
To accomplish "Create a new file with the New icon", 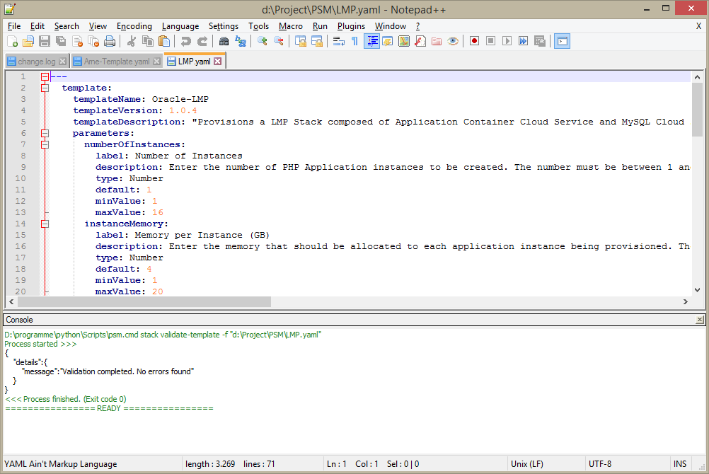I will coord(12,42).
